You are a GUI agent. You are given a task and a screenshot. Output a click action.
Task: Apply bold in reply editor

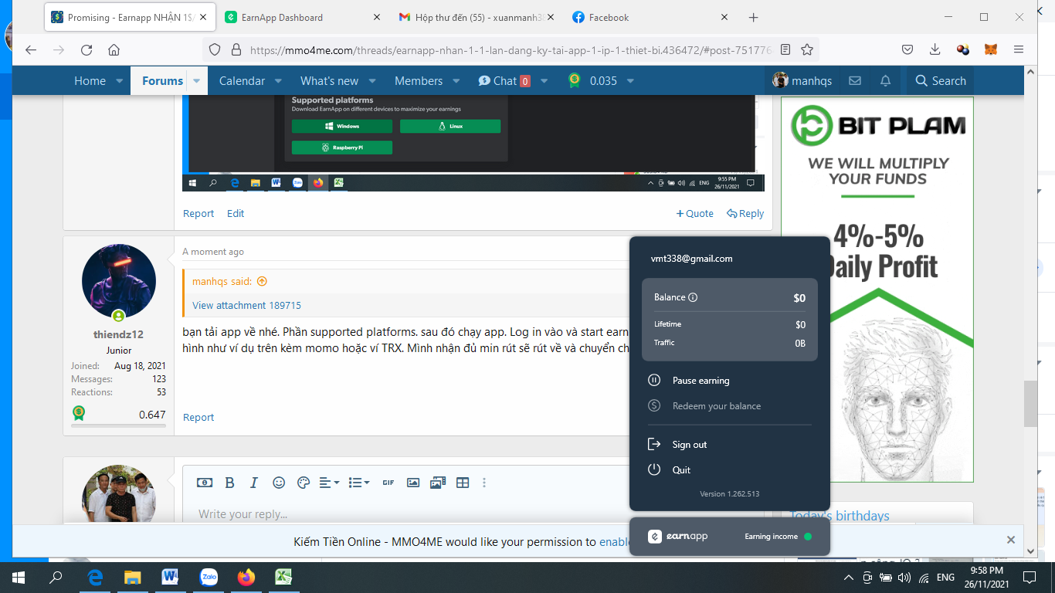pos(229,483)
